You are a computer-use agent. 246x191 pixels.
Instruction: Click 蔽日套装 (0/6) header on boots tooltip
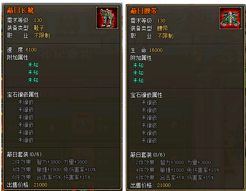24,154
